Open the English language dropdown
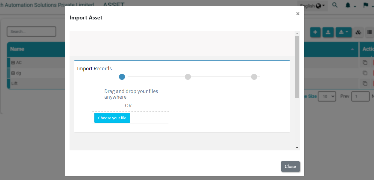The image size is (374, 180). point(312,6)
